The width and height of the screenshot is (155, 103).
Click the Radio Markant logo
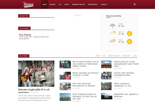28,4
